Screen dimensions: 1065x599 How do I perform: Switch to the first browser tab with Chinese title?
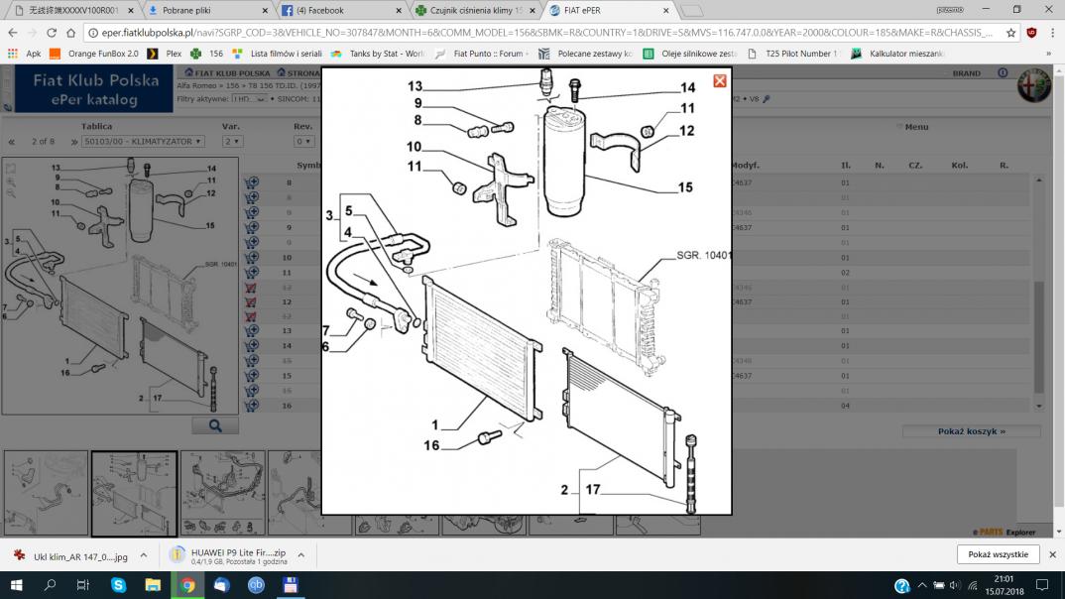coord(73,10)
